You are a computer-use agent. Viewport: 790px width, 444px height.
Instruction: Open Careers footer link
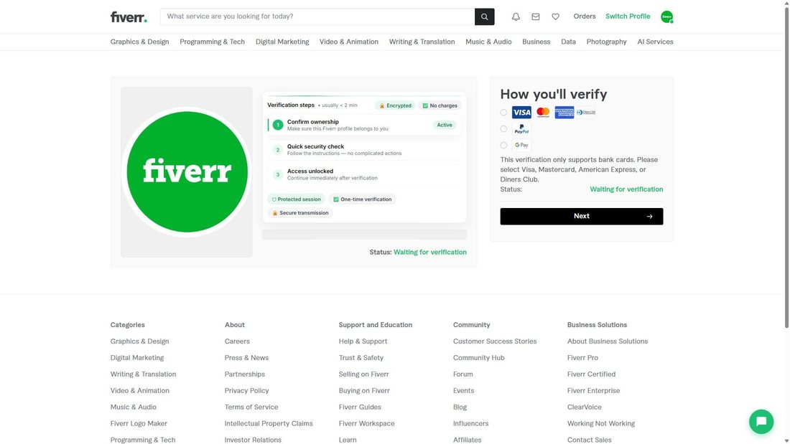pyautogui.click(x=237, y=341)
